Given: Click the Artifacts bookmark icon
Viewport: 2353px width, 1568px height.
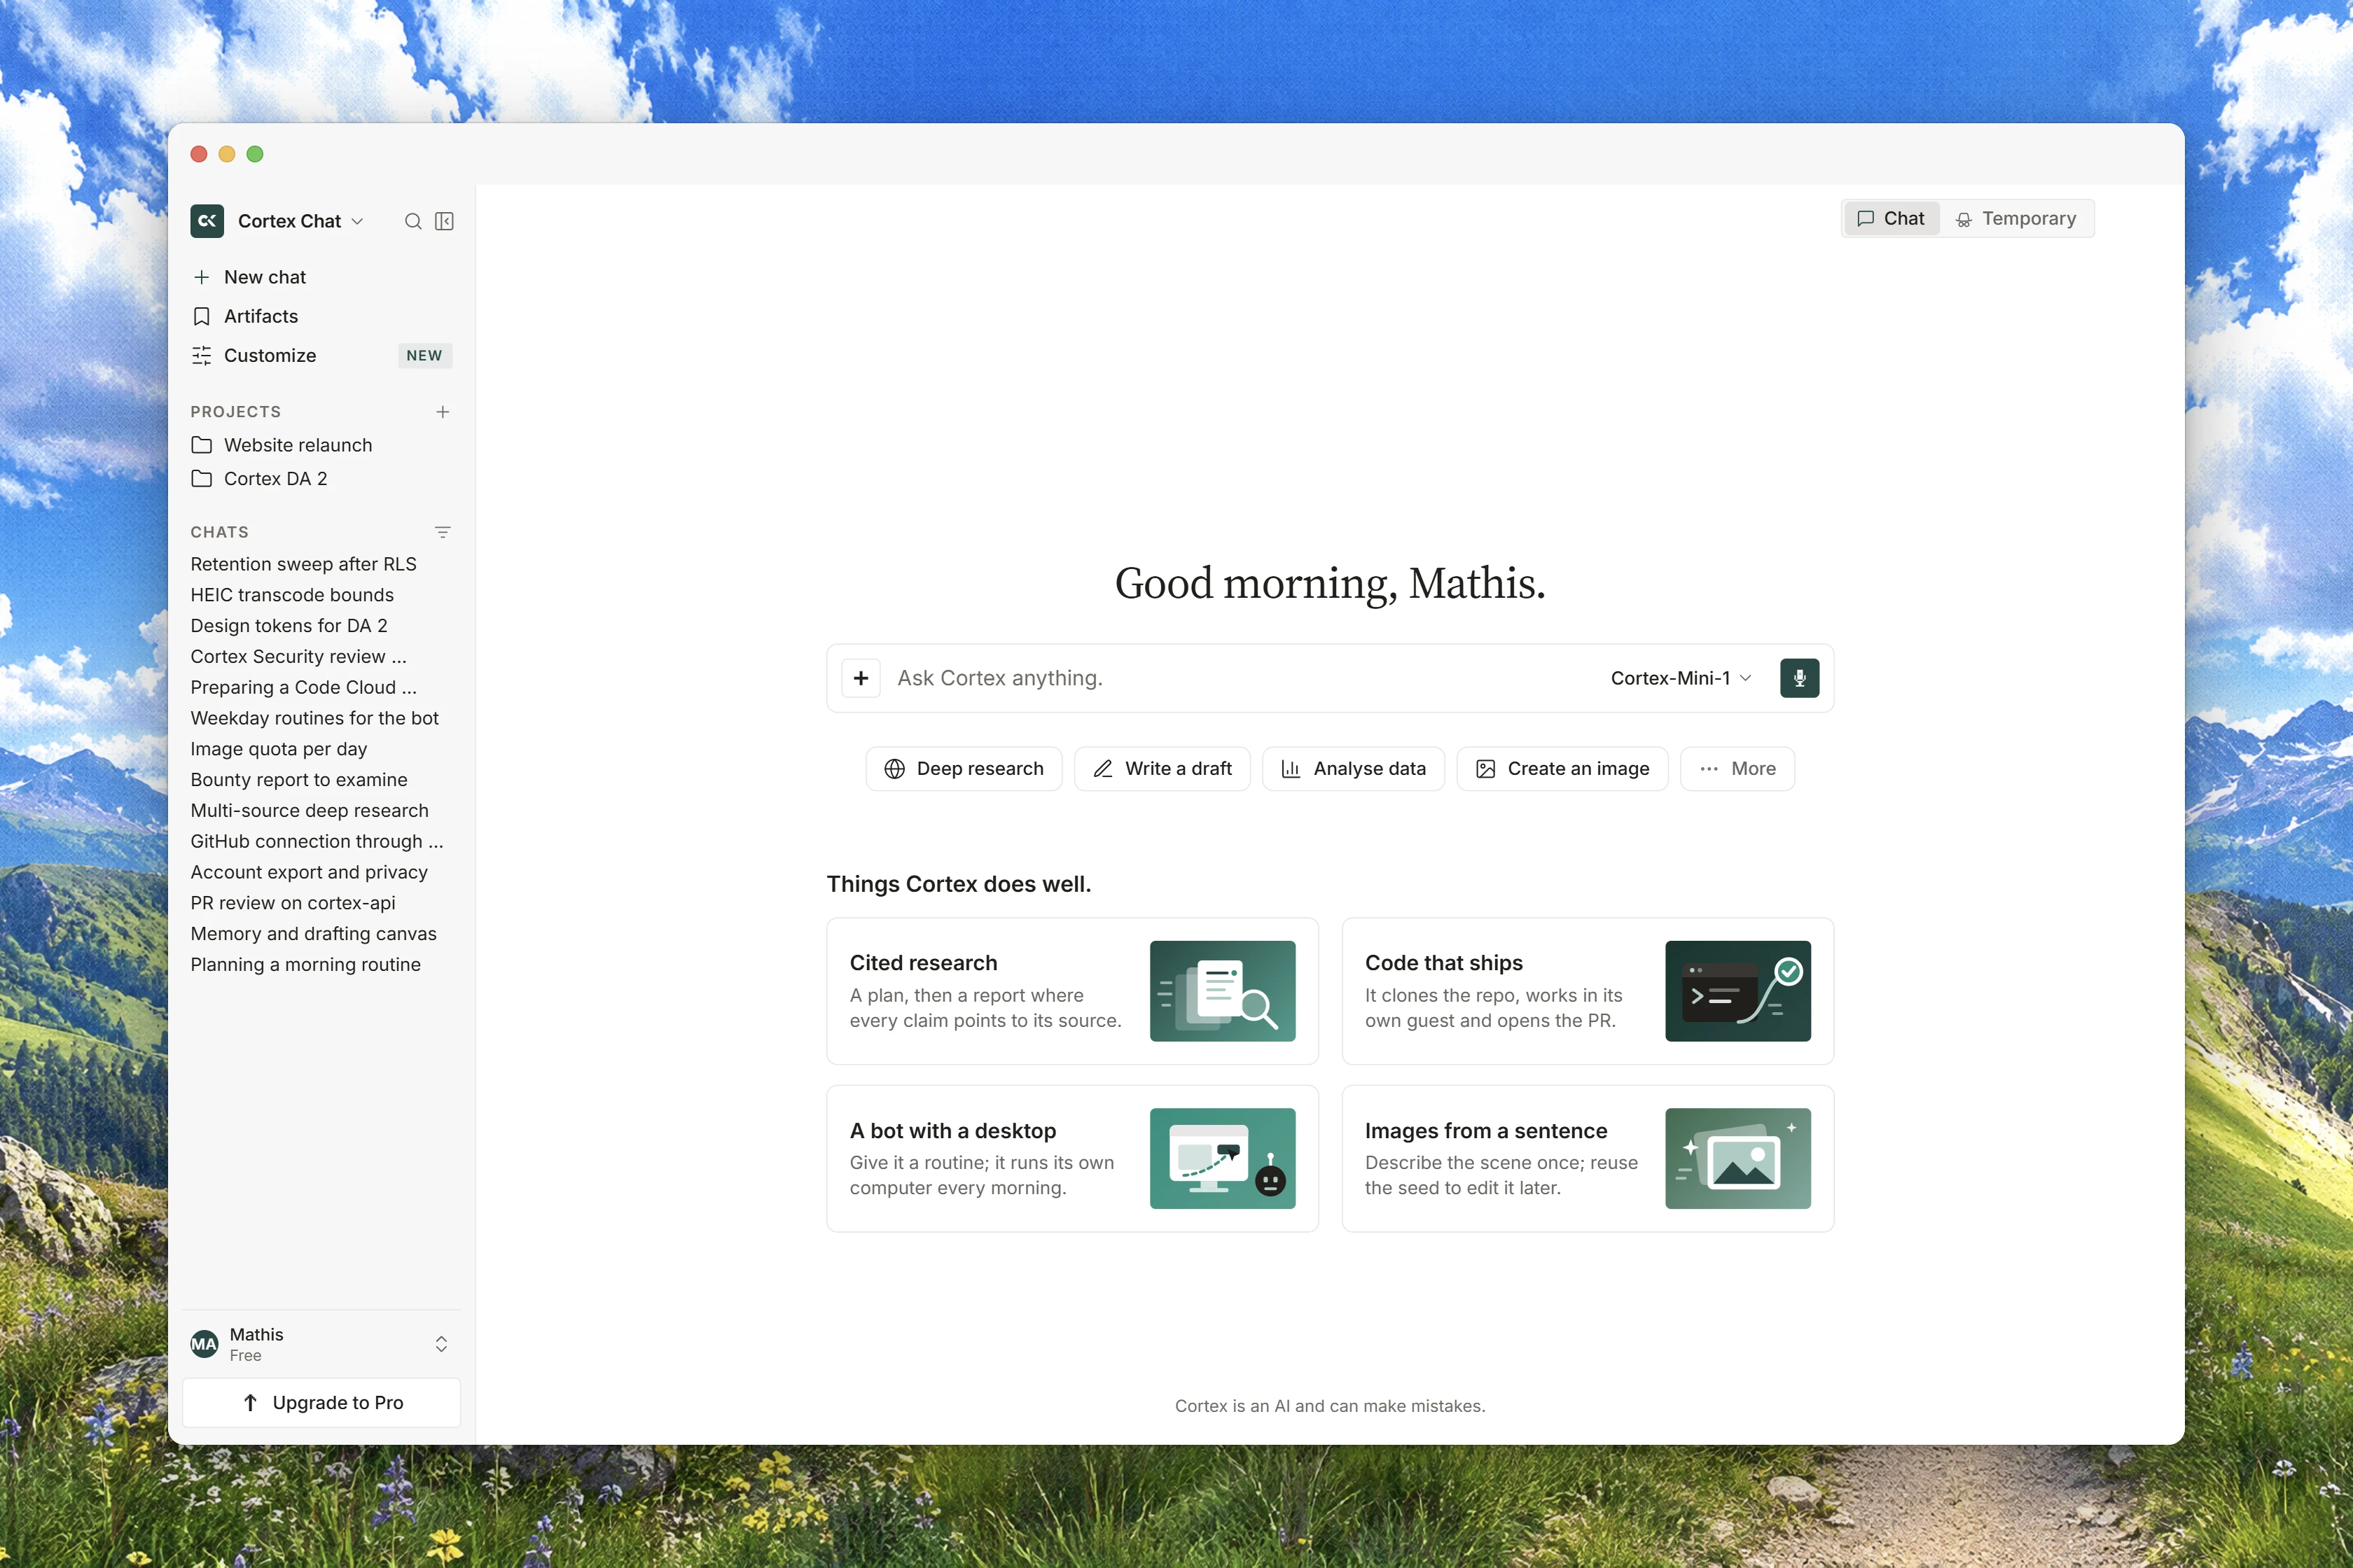Looking at the screenshot, I should point(201,316).
